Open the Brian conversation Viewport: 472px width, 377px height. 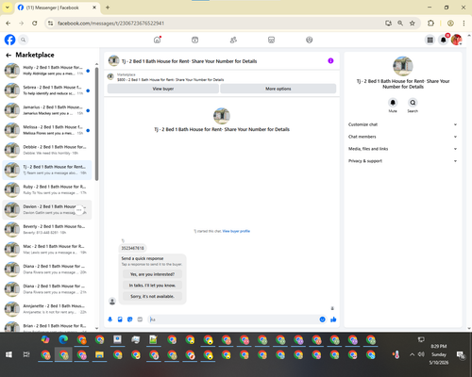[47, 326]
